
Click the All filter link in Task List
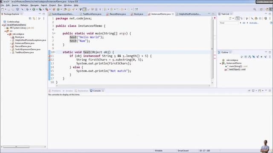(x=244, y=23)
